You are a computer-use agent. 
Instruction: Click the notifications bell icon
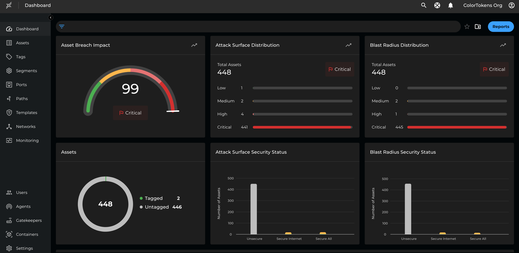coord(450,5)
